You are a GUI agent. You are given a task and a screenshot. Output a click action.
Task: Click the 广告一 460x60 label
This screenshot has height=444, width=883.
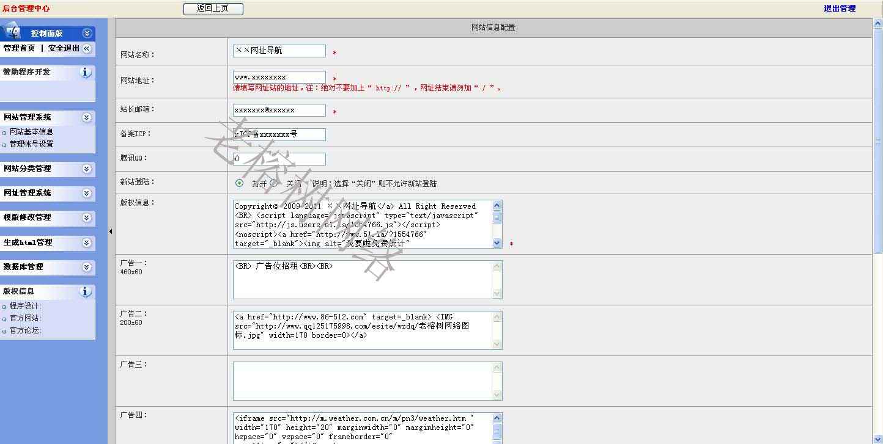point(134,267)
